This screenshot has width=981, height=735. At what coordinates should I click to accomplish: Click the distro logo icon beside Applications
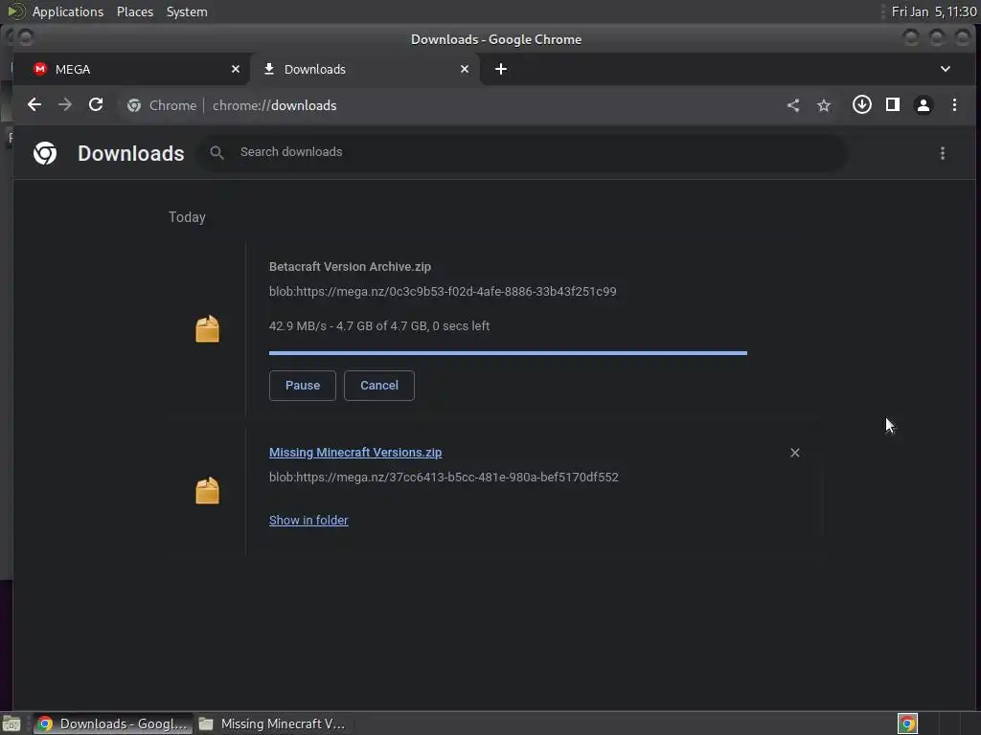pos(15,11)
